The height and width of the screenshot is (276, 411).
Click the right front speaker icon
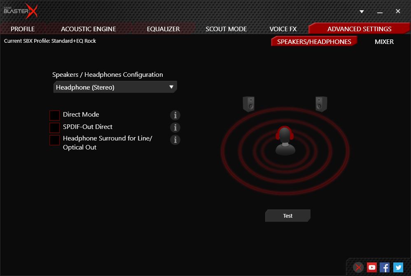click(x=321, y=104)
